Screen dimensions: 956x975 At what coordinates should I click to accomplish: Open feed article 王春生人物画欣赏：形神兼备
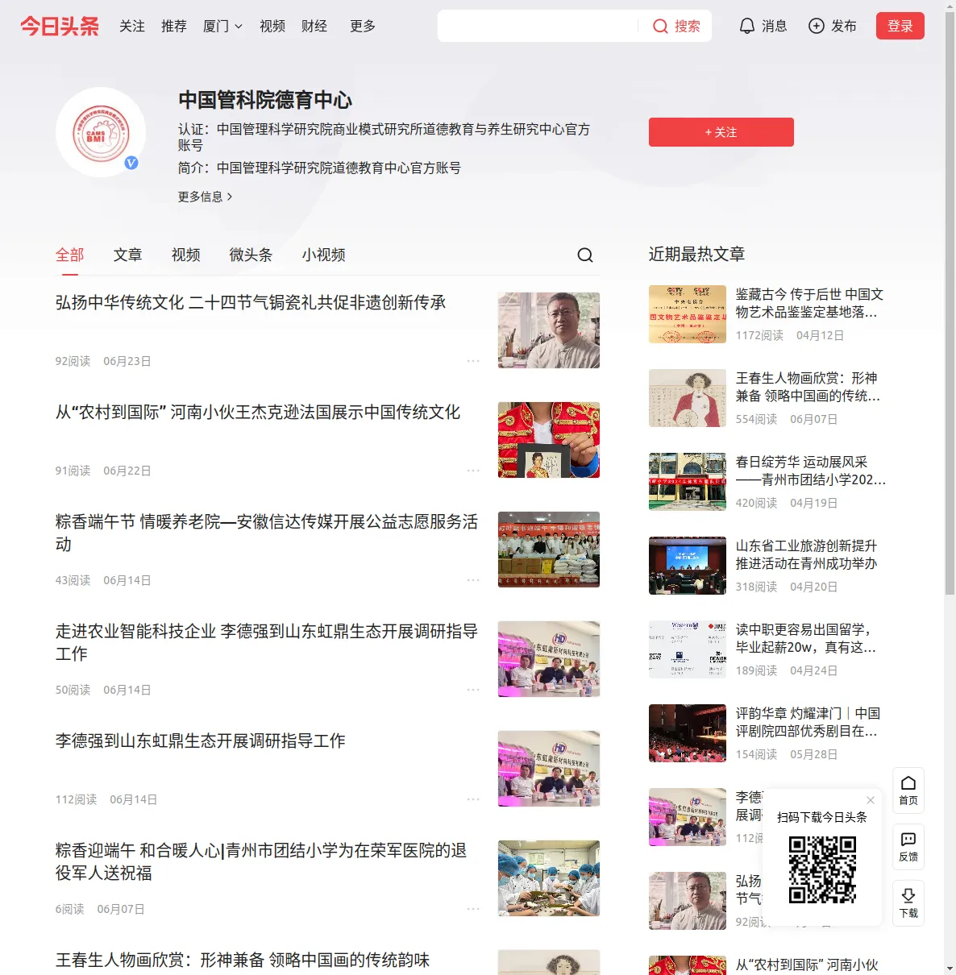pyautogui.click(x=243, y=960)
